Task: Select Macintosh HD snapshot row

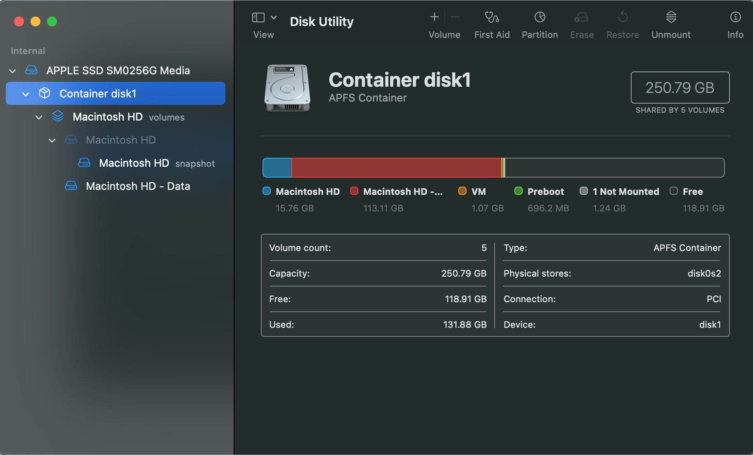Action: [x=116, y=163]
